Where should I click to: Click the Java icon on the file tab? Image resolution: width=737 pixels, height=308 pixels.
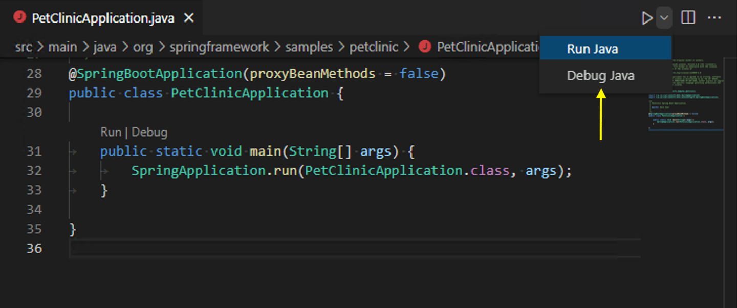(x=19, y=16)
